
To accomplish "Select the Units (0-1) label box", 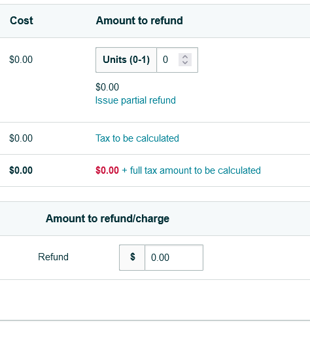I will (126, 60).
